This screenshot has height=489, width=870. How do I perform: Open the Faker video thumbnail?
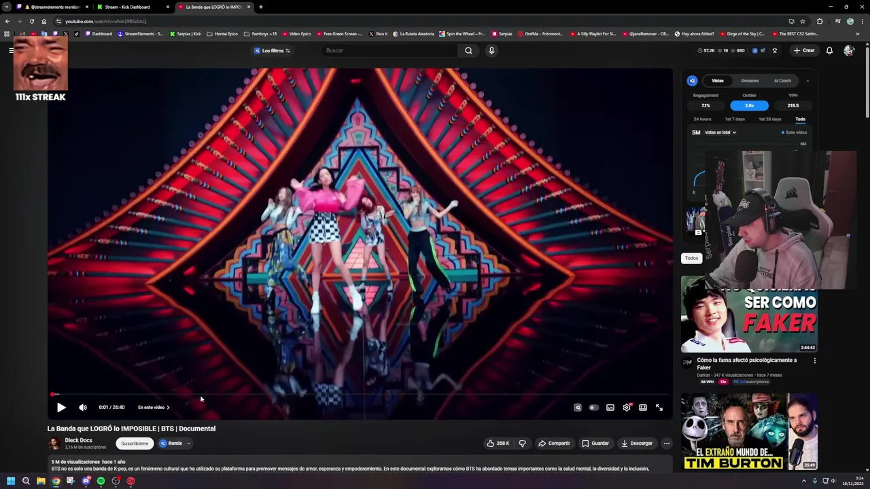click(749, 319)
